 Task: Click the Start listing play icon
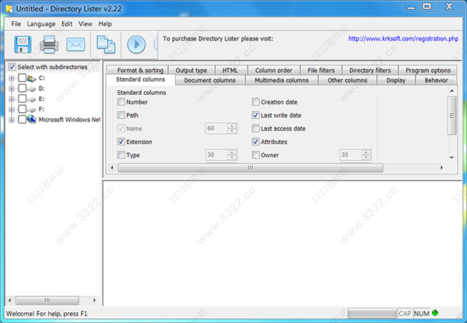(x=136, y=44)
